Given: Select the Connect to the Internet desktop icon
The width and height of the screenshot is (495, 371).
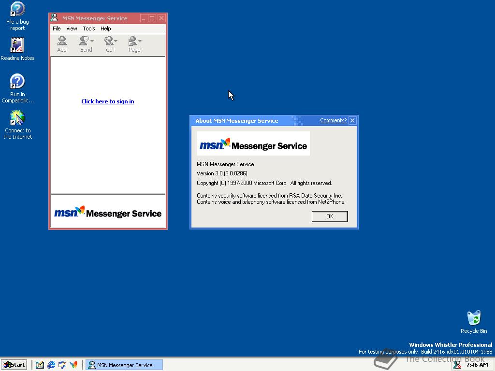Looking at the screenshot, I should point(17,125).
